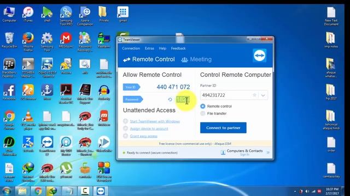The image size is (350, 196).
Task: Open the Samsung Tool PRO desktop shortcut
Action: tap(66, 16)
